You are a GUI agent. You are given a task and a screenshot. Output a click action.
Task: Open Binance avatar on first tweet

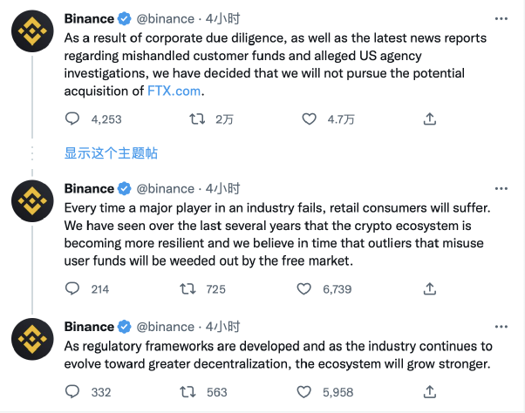tap(34, 35)
